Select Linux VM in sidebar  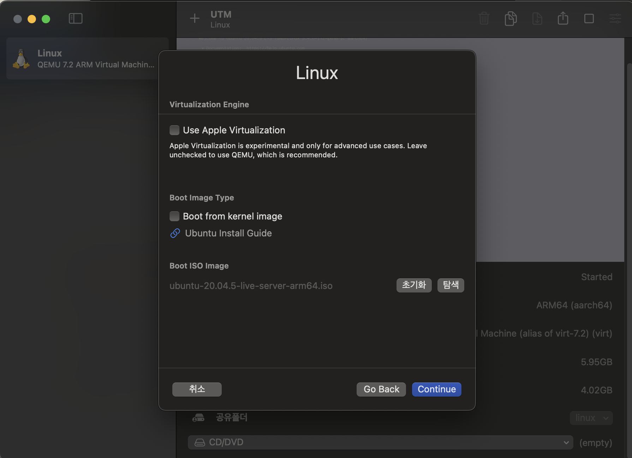click(87, 59)
